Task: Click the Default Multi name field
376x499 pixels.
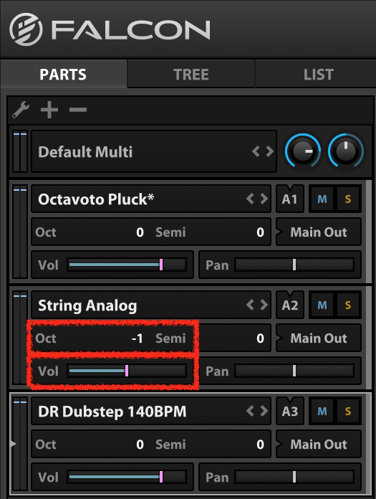Action: 154,151
